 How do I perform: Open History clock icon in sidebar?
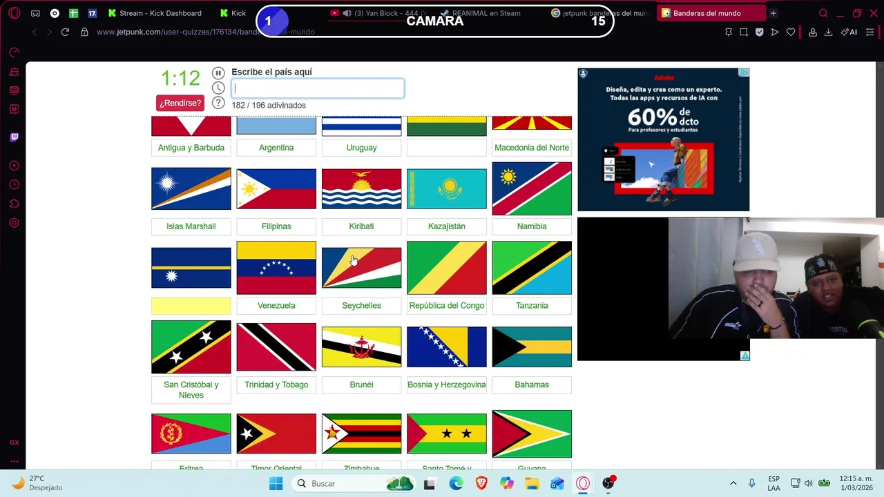pyautogui.click(x=15, y=184)
